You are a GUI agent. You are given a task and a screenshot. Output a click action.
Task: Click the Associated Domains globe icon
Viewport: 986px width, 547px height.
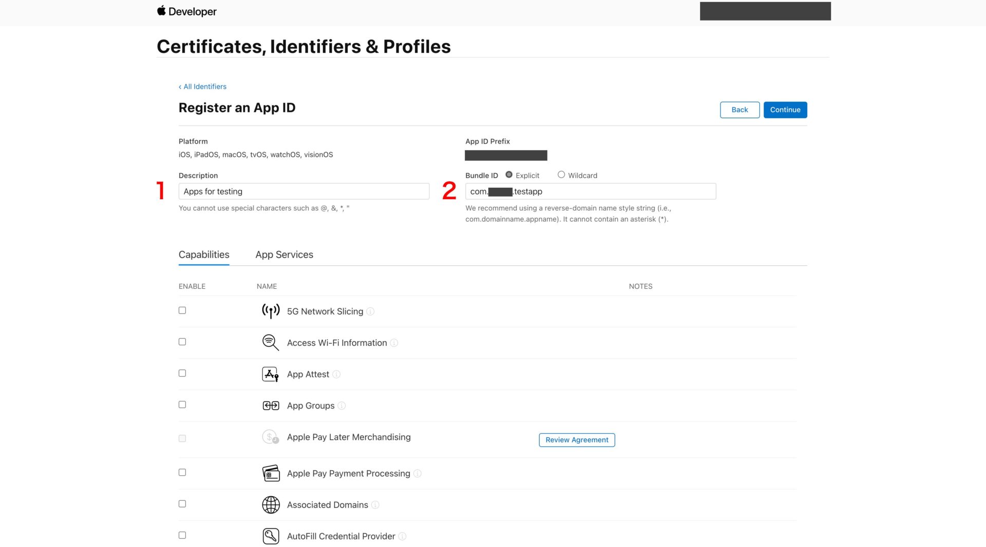(x=271, y=504)
